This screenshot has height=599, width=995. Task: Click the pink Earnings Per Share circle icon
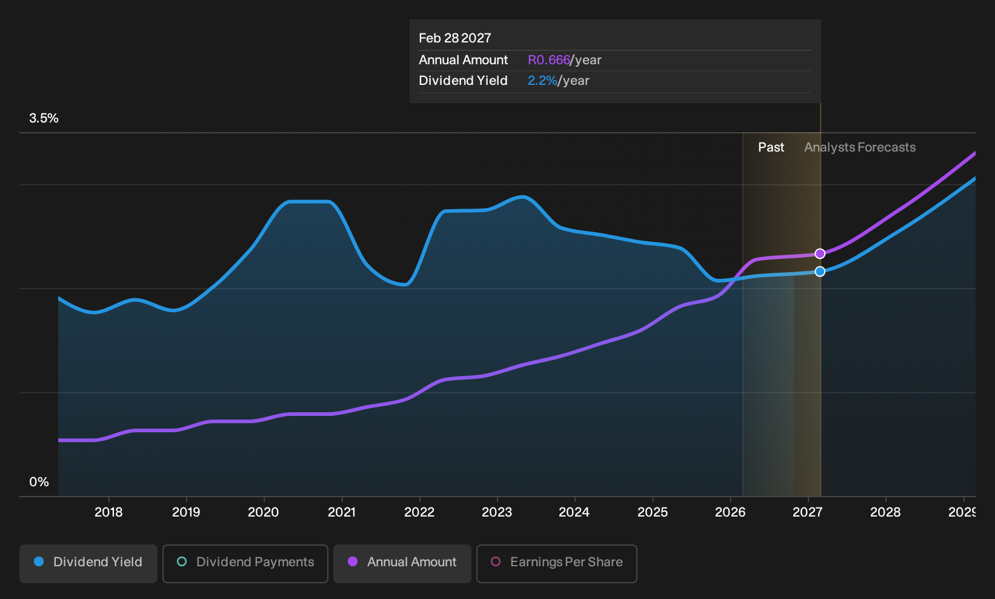click(x=496, y=561)
